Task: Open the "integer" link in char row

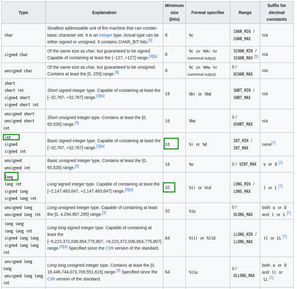Action: tap(105, 35)
